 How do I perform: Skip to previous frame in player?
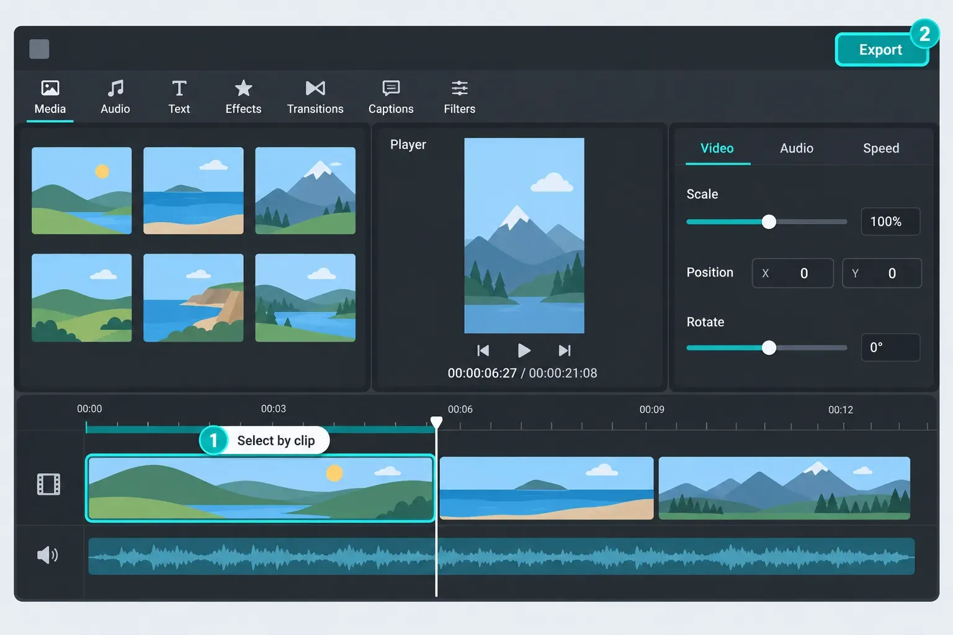tap(483, 350)
